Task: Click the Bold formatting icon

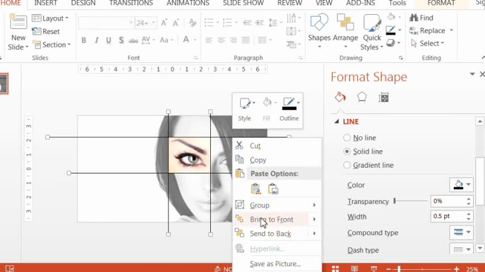Action: (x=84, y=40)
